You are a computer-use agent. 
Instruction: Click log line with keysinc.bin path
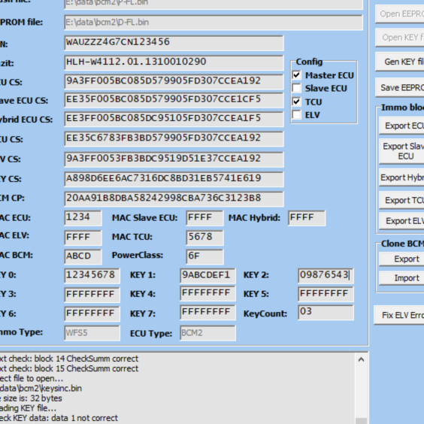click(x=41, y=389)
